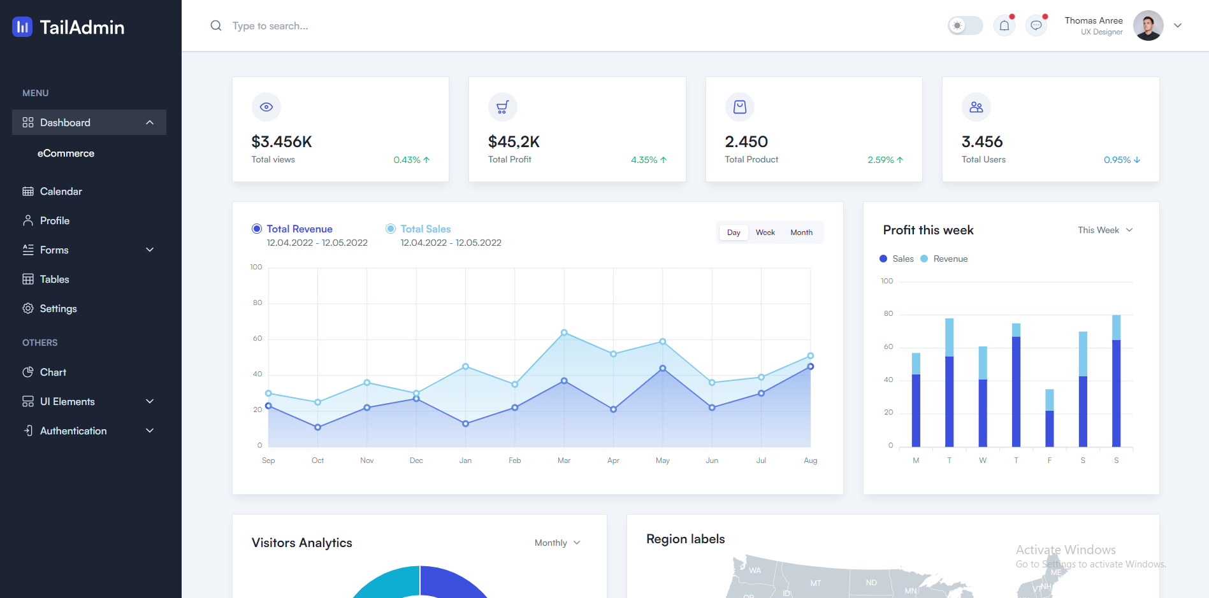Click the Total Product bag icon
Viewport: 1209px width, 598px height.
point(739,107)
